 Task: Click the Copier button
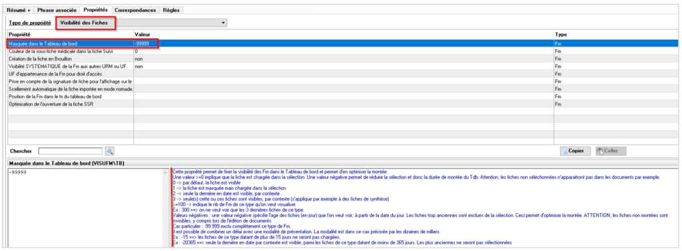[575, 151]
